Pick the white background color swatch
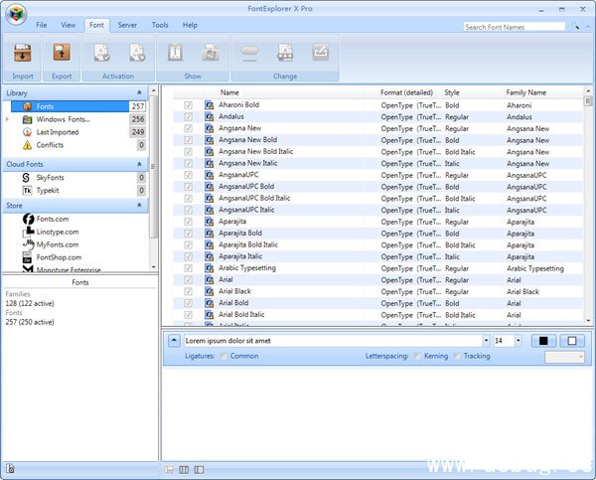 [x=572, y=341]
